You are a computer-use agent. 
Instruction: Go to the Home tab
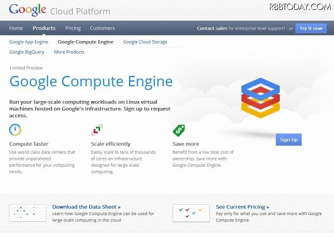click(16, 28)
